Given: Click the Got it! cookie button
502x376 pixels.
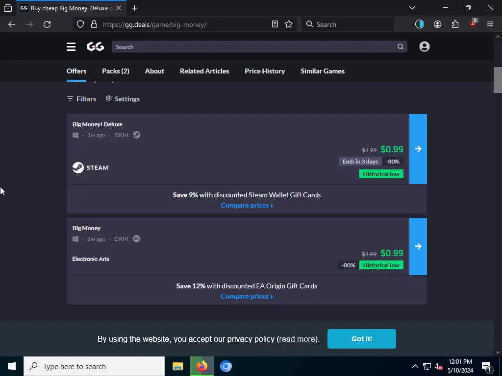Looking at the screenshot, I should [x=361, y=339].
